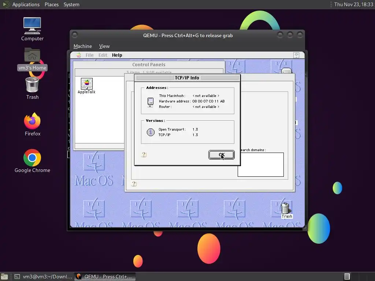Click the show desktop icon in bottom panel
Image resolution: width=375 pixels, height=281 pixels.
click(x=4, y=277)
